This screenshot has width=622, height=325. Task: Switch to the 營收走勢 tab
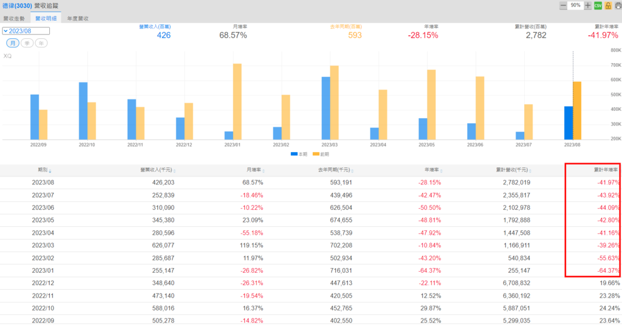[14, 19]
